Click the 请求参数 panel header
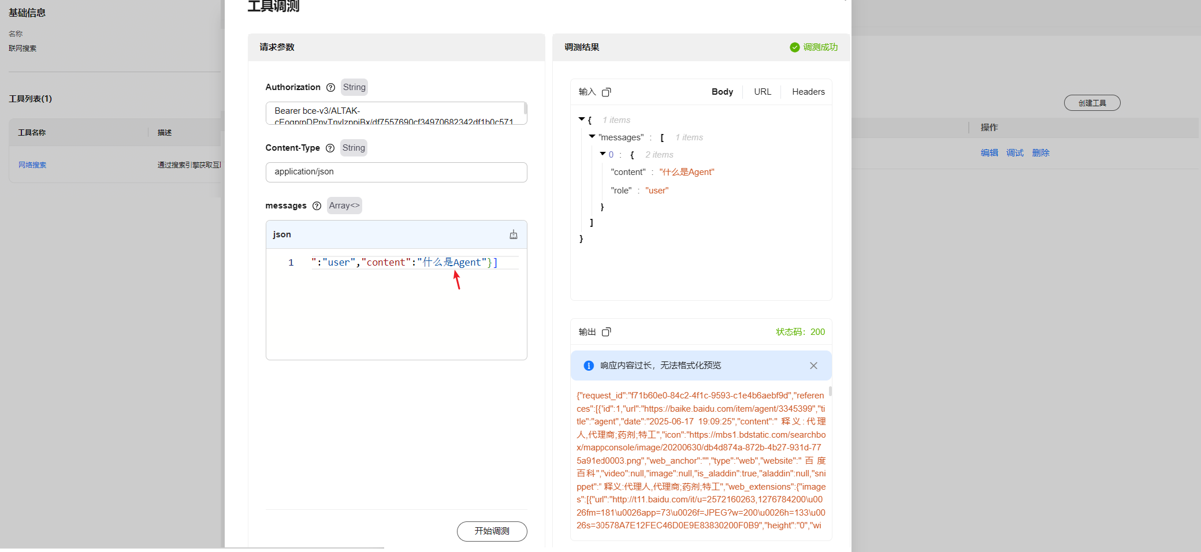The width and height of the screenshot is (1201, 552). click(x=396, y=47)
